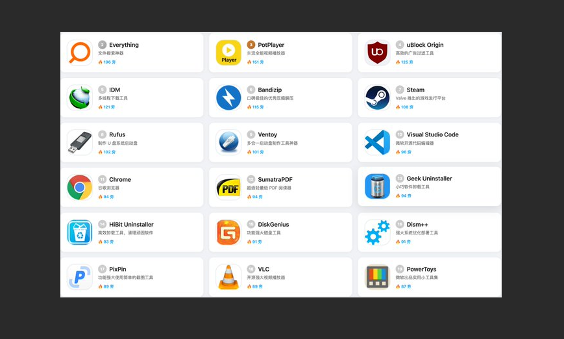Click the HiBit Uninstaller recycle bin icon
The height and width of the screenshot is (339, 564).
pos(79,232)
